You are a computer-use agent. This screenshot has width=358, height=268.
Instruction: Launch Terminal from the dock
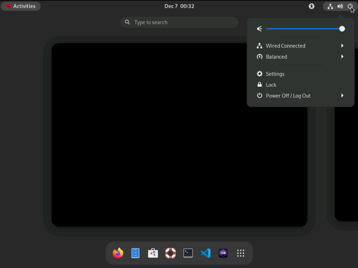pos(188,253)
